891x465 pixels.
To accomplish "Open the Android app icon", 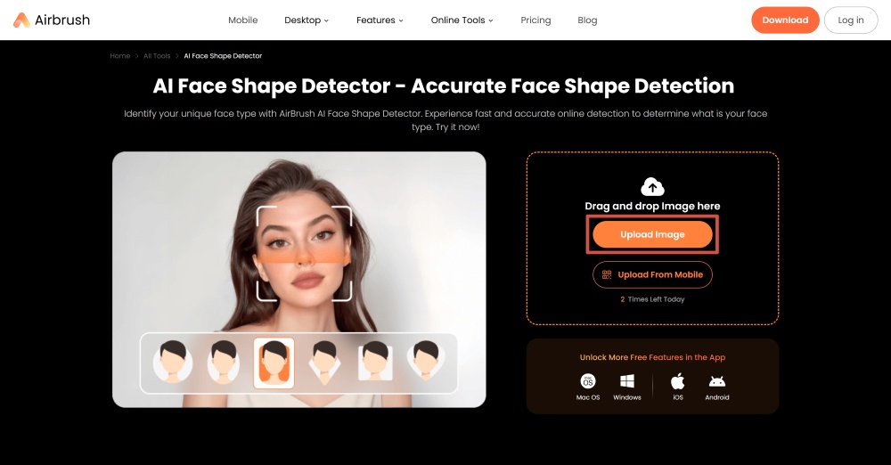I will pos(717,381).
